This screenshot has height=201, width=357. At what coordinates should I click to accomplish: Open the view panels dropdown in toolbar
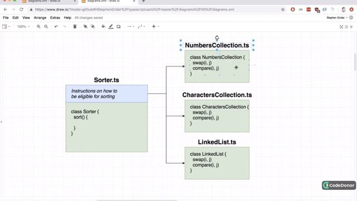coord(6,27)
